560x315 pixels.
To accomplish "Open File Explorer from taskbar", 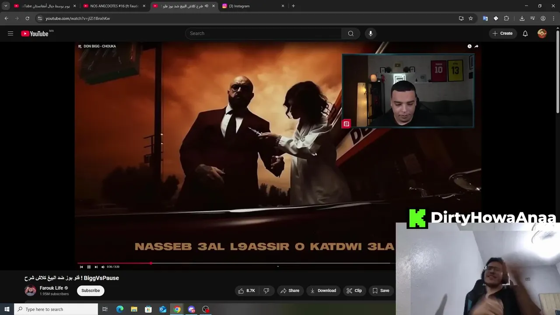I will (x=134, y=309).
